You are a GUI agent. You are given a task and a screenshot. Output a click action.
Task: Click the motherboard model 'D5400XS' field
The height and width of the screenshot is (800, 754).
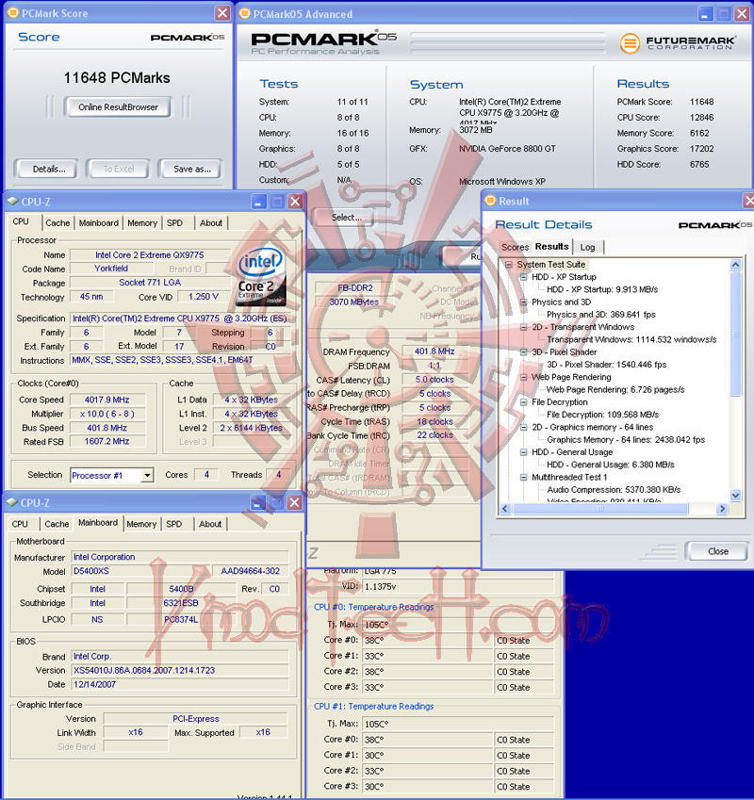coord(139,571)
